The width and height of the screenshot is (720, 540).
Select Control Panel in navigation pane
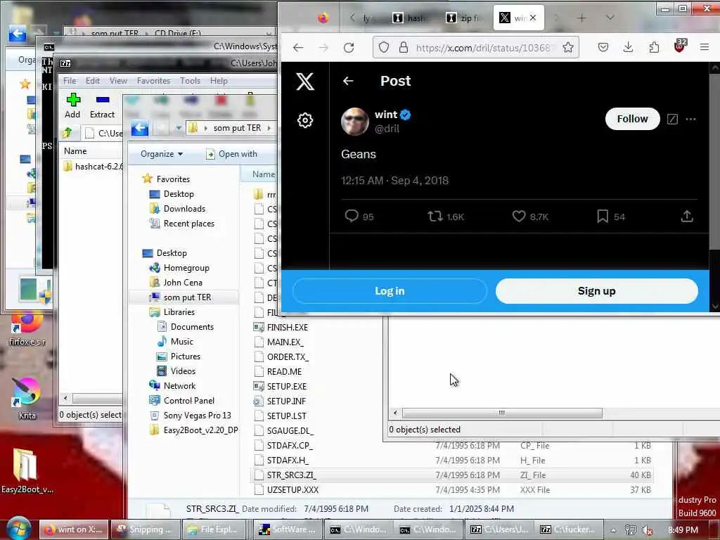pos(182,400)
